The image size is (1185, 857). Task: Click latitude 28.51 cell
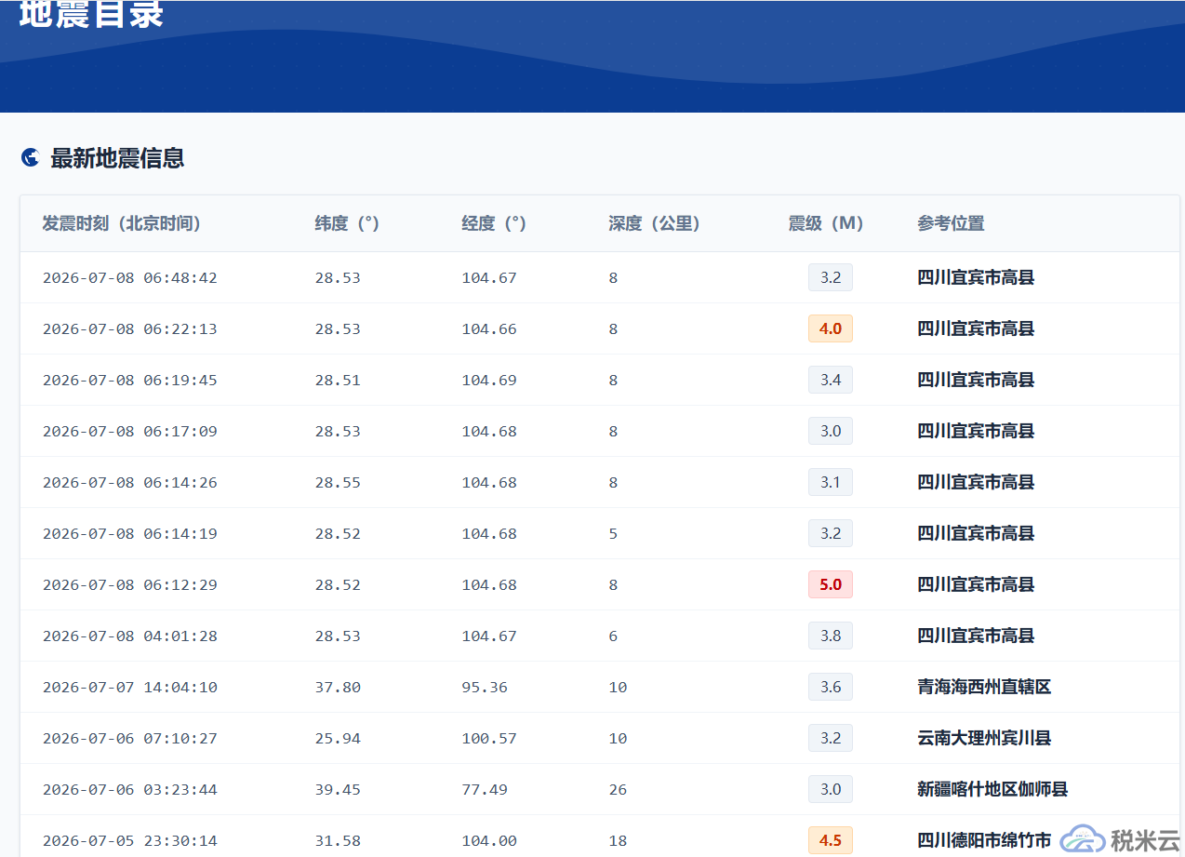coord(338,381)
